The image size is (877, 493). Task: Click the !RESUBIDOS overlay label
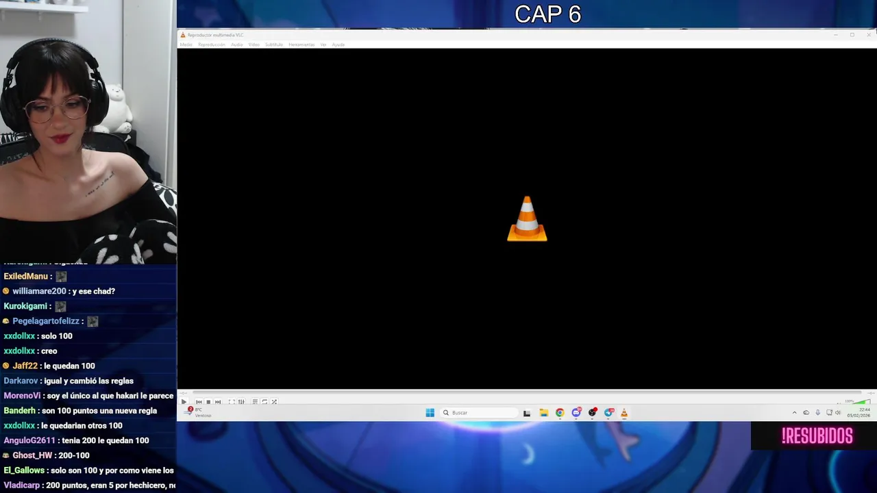pos(817,436)
